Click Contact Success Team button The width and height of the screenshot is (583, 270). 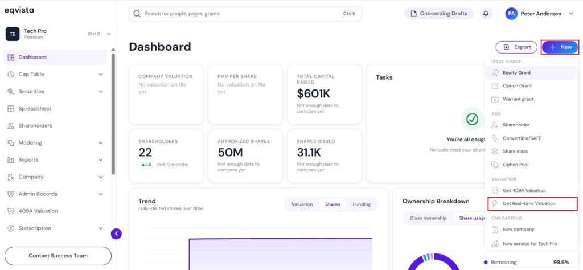pos(58,256)
